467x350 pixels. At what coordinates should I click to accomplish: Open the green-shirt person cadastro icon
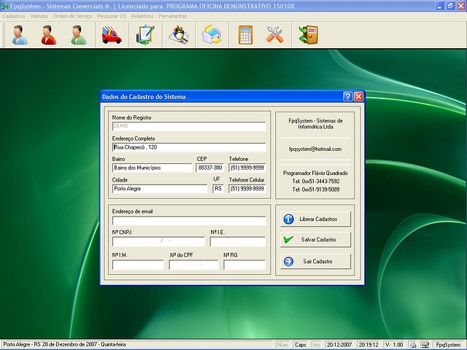78,35
